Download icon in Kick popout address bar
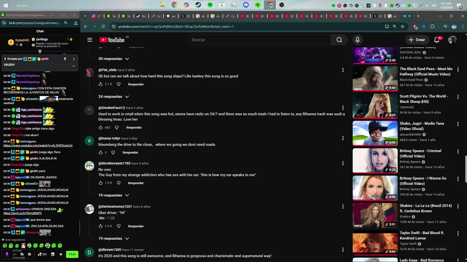This screenshot has height=262, width=467. tap(76, 23)
